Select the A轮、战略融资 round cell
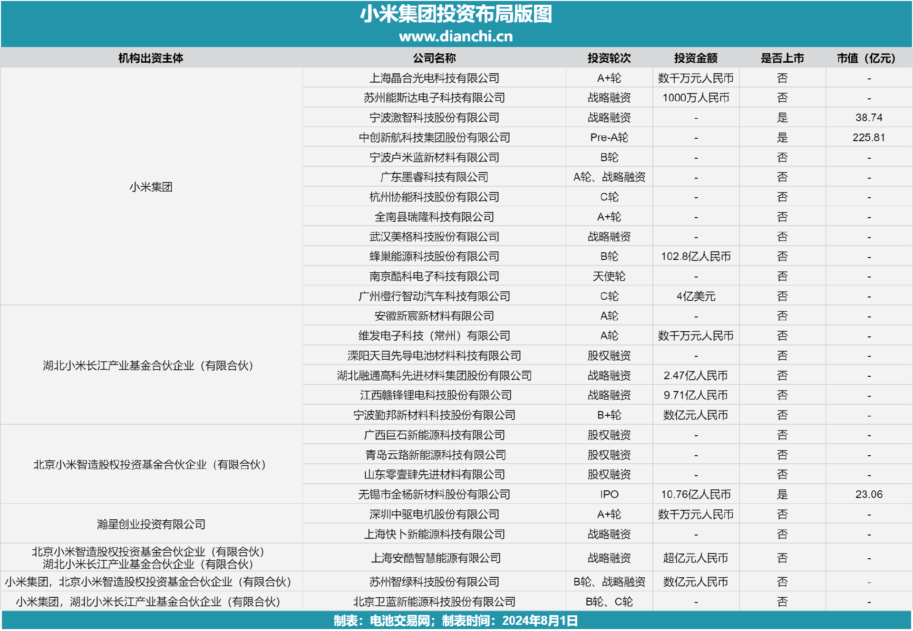This screenshot has width=913, height=631. (609, 177)
